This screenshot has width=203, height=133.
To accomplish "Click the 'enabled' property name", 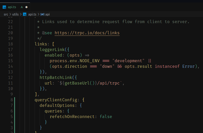I will (x=53, y=55).
